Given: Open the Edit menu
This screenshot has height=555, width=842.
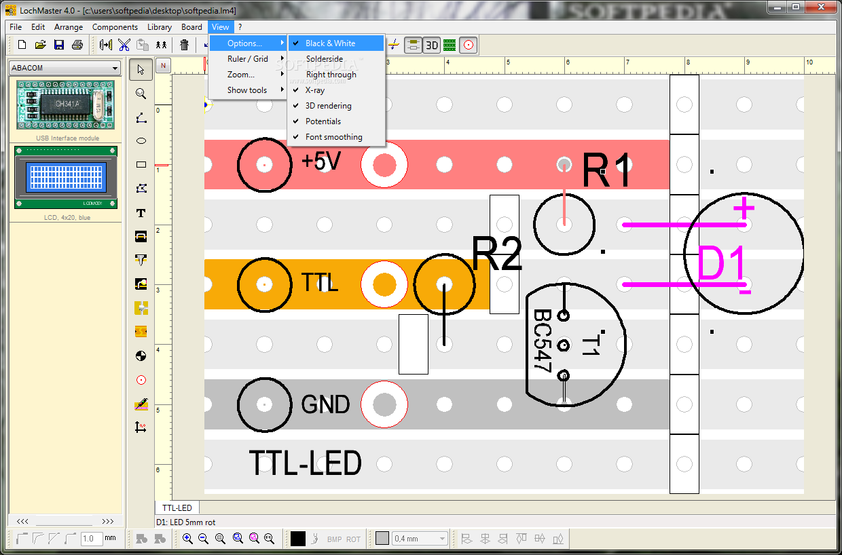Looking at the screenshot, I should tap(38, 27).
